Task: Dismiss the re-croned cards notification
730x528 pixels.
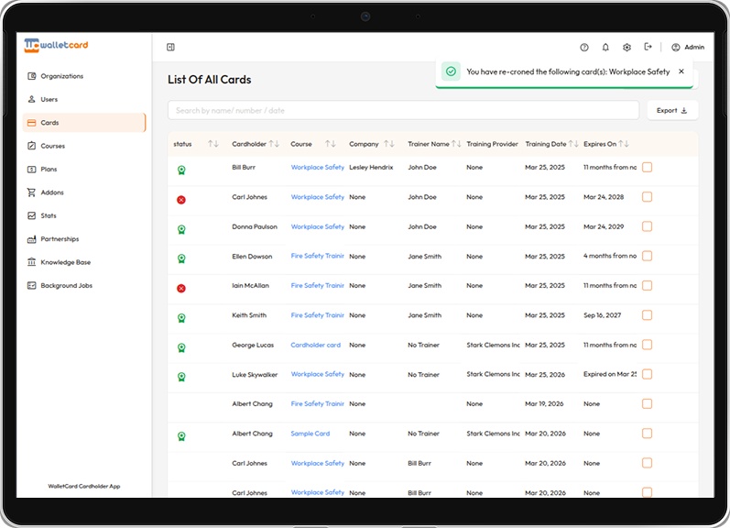Action: 681,71
